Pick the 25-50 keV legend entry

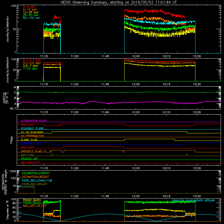pyautogui.click(x=31, y=15)
